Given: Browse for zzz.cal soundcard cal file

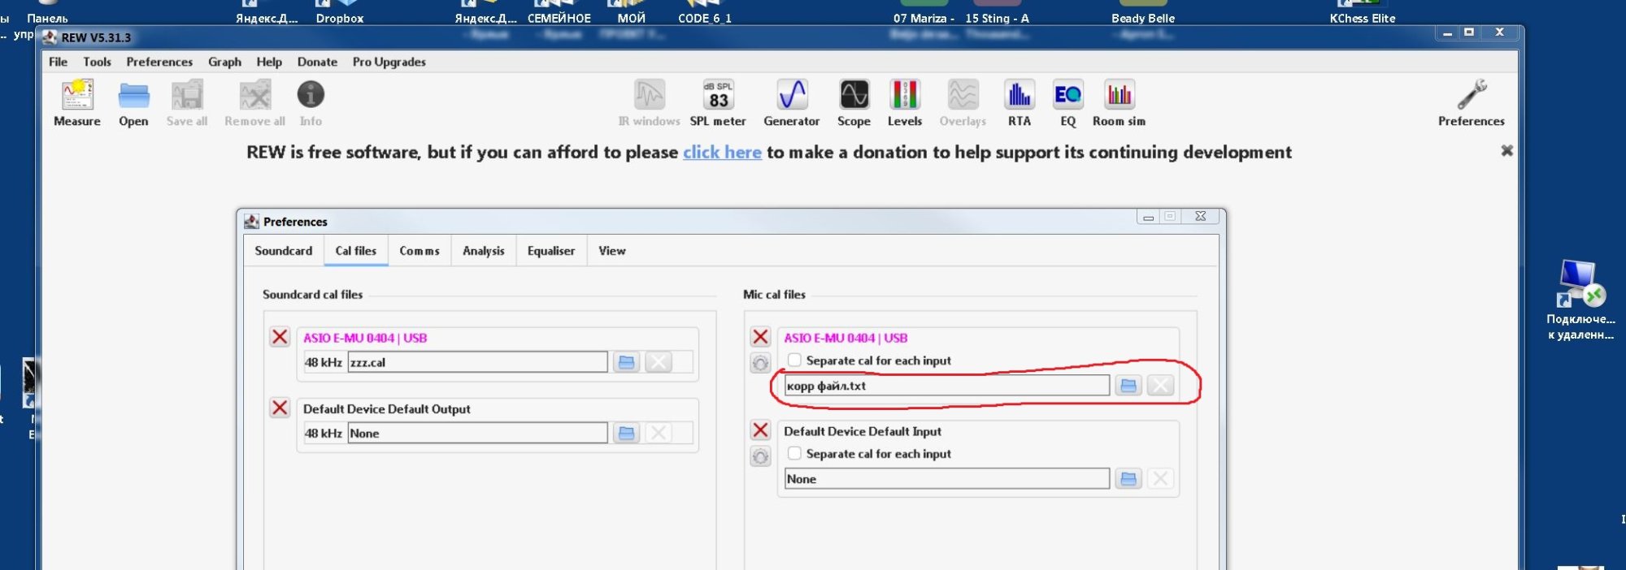Looking at the screenshot, I should [626, 362].
